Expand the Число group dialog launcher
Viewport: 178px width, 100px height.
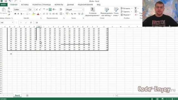[x=83, y=18]
